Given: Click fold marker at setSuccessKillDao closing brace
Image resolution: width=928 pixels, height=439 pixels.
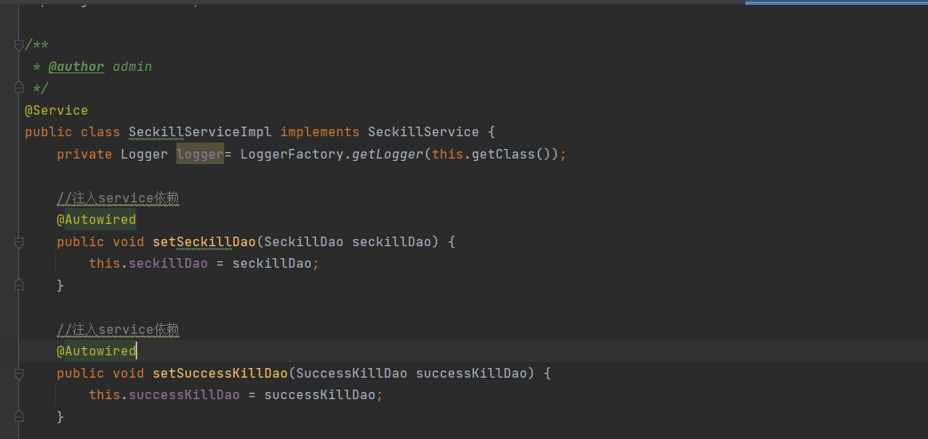Looking at the screenshot, I should (19, 416).
